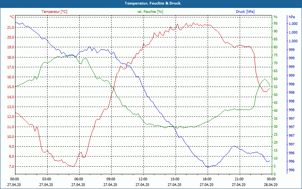302x189 pixels.
Task: Click the '06:00' time axis label
Action: point(79,179)
